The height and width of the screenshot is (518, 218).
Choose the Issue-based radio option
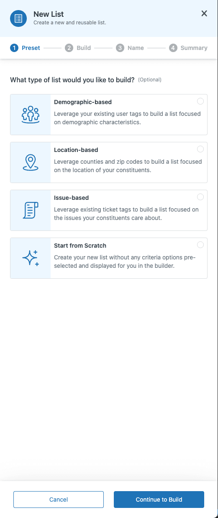[200, 197]
